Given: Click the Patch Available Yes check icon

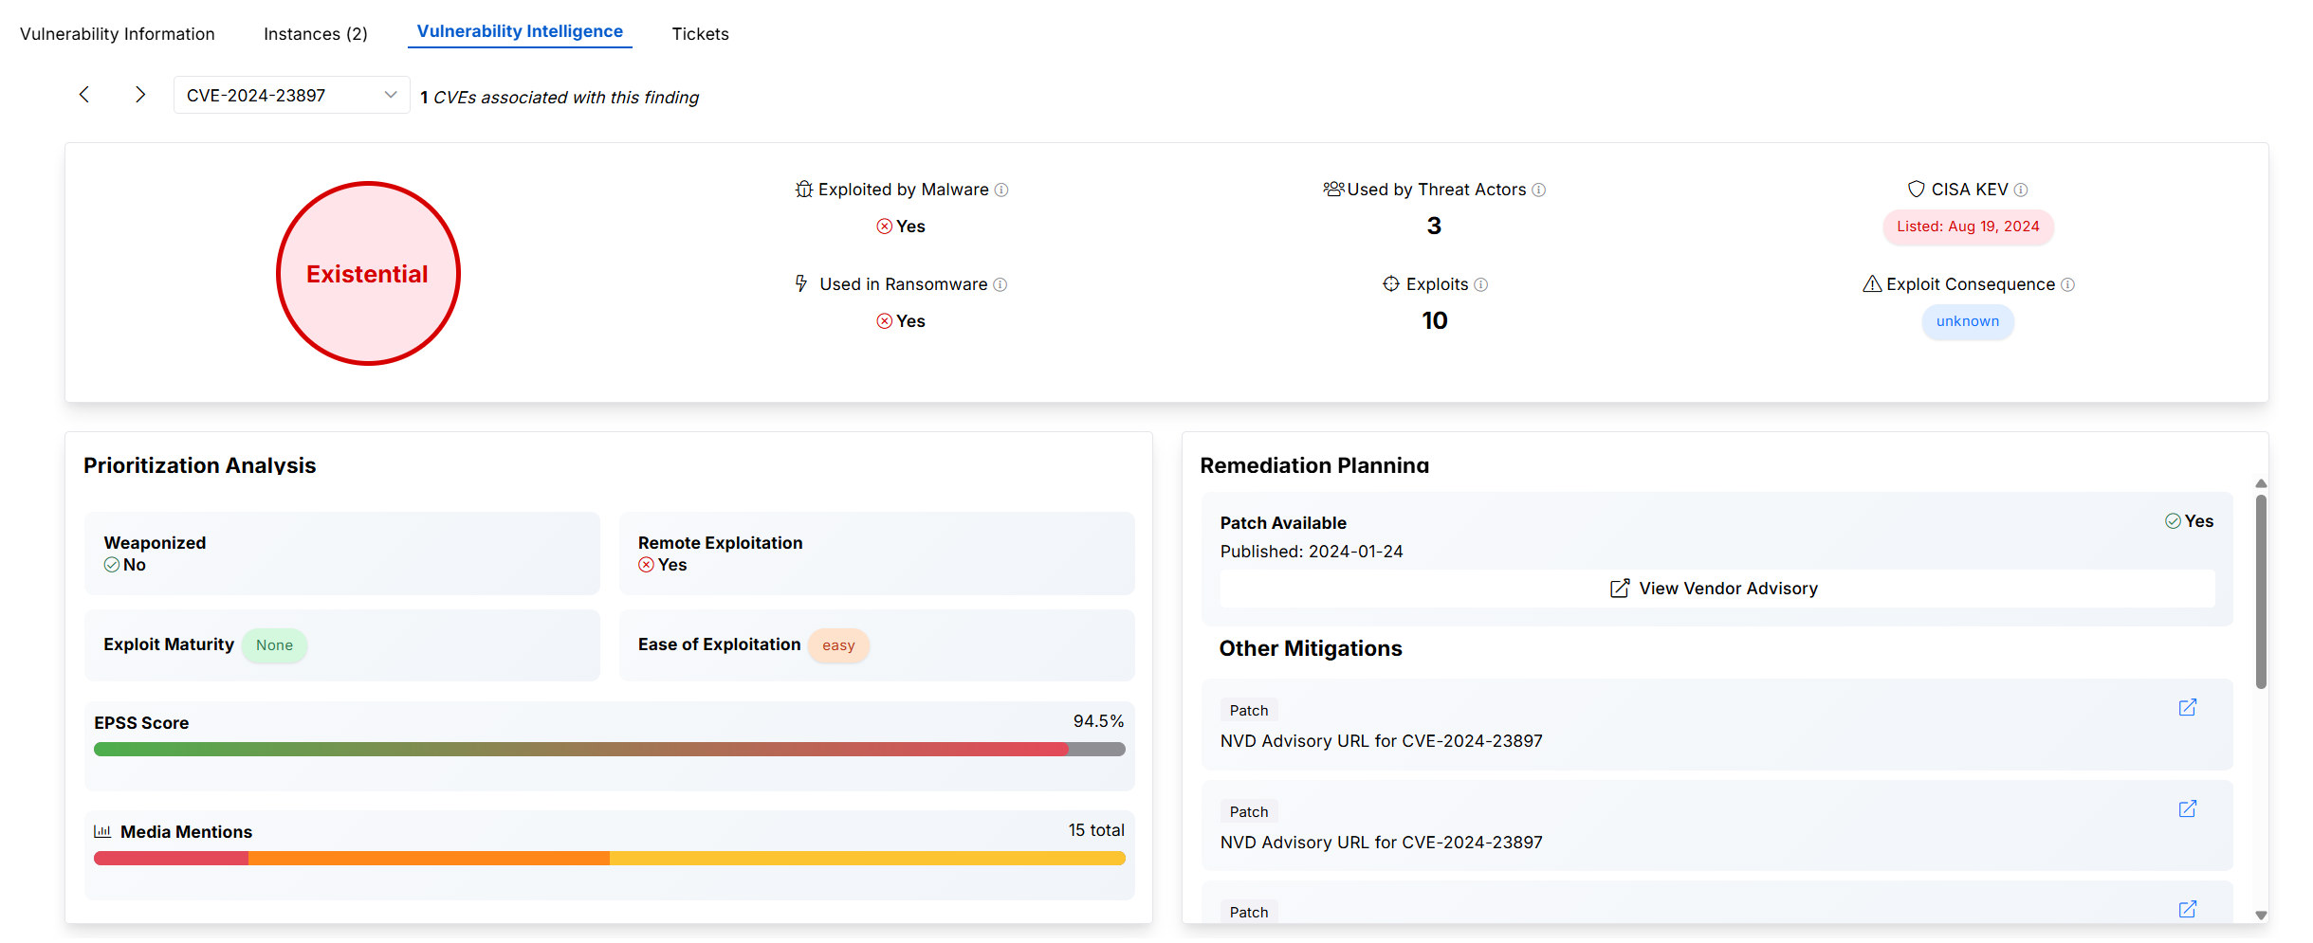Looking at the screenshot, I should [x=2173, y=521].
